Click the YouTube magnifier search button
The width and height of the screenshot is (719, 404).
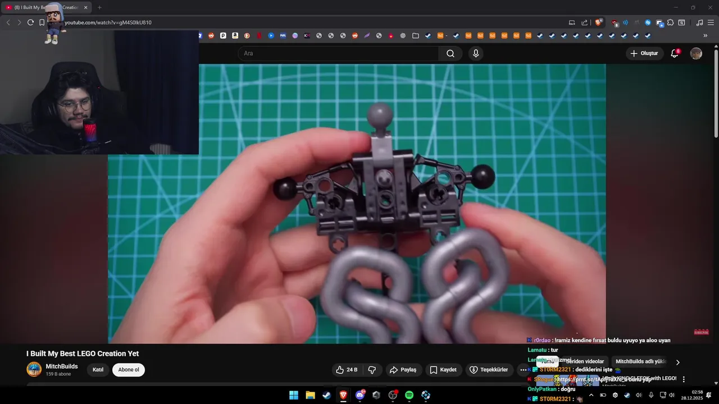pyautogui.click(x=450, y=53)
